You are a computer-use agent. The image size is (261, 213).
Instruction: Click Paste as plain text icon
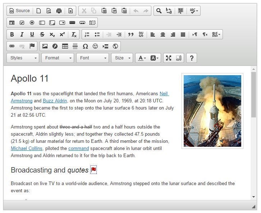pos(114,11)
